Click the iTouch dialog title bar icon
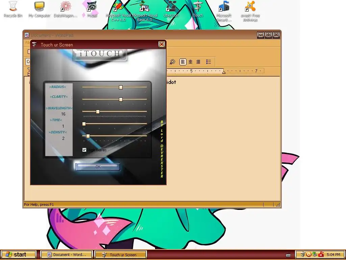346x260 pixels. coord(34,44)
